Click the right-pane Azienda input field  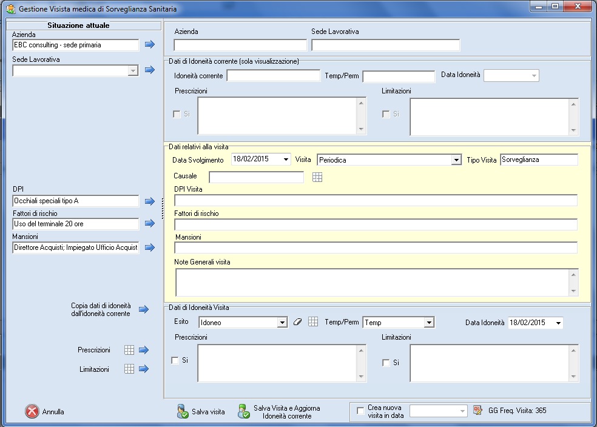point(240,45)
